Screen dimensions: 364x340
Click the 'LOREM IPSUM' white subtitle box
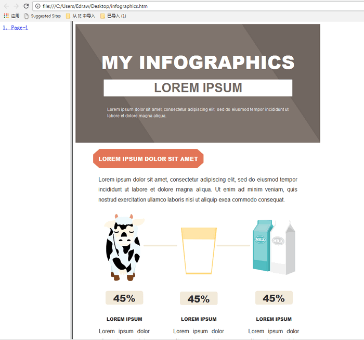[198, 88]
